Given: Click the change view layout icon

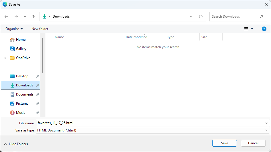Looking at the screenshot, I should [246, 29].
